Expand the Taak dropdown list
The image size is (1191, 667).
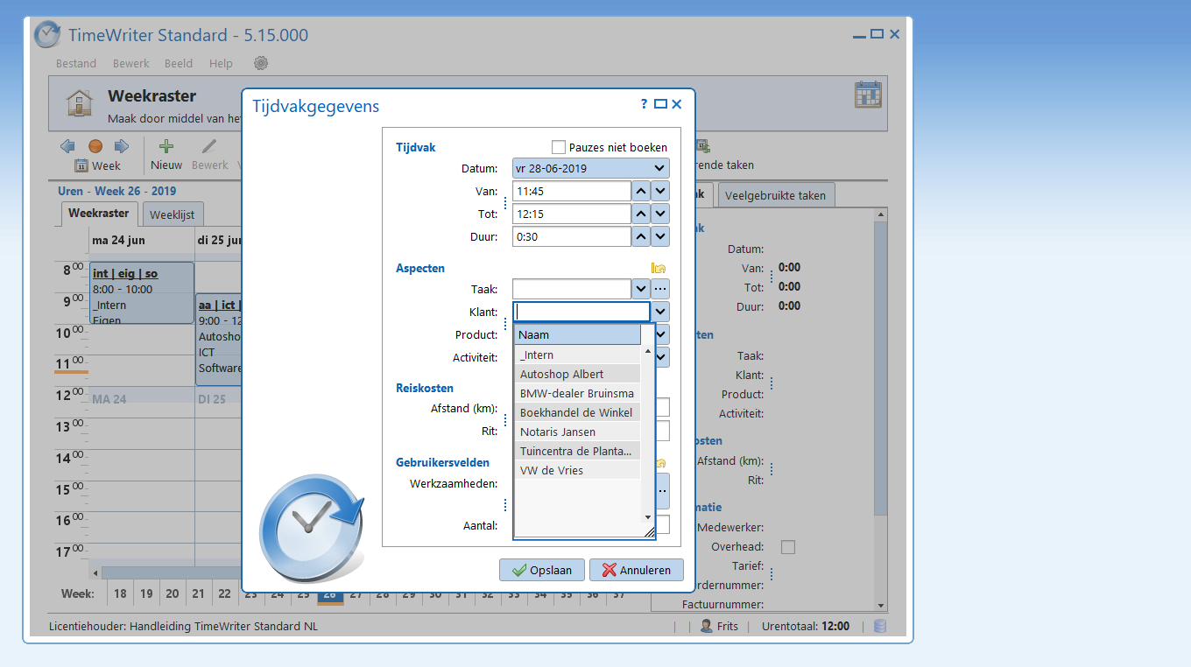tap(641, 289)
